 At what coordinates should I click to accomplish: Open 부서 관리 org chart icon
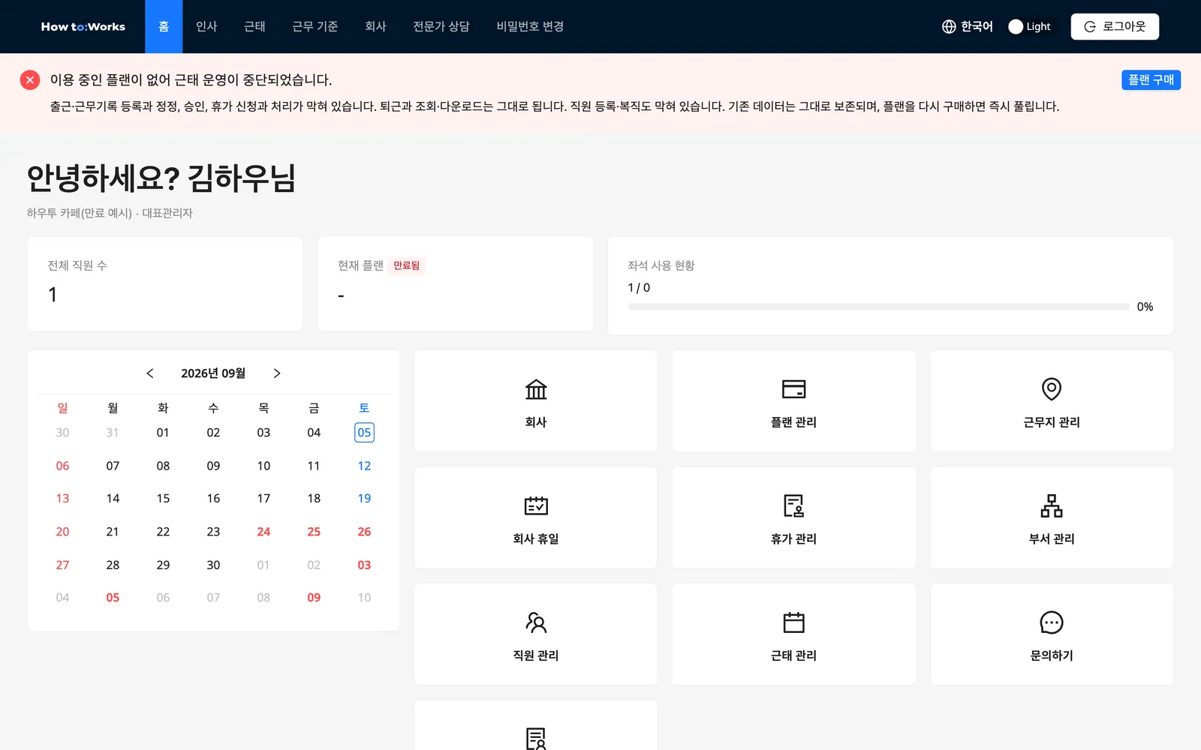(x=1052, y=505)
